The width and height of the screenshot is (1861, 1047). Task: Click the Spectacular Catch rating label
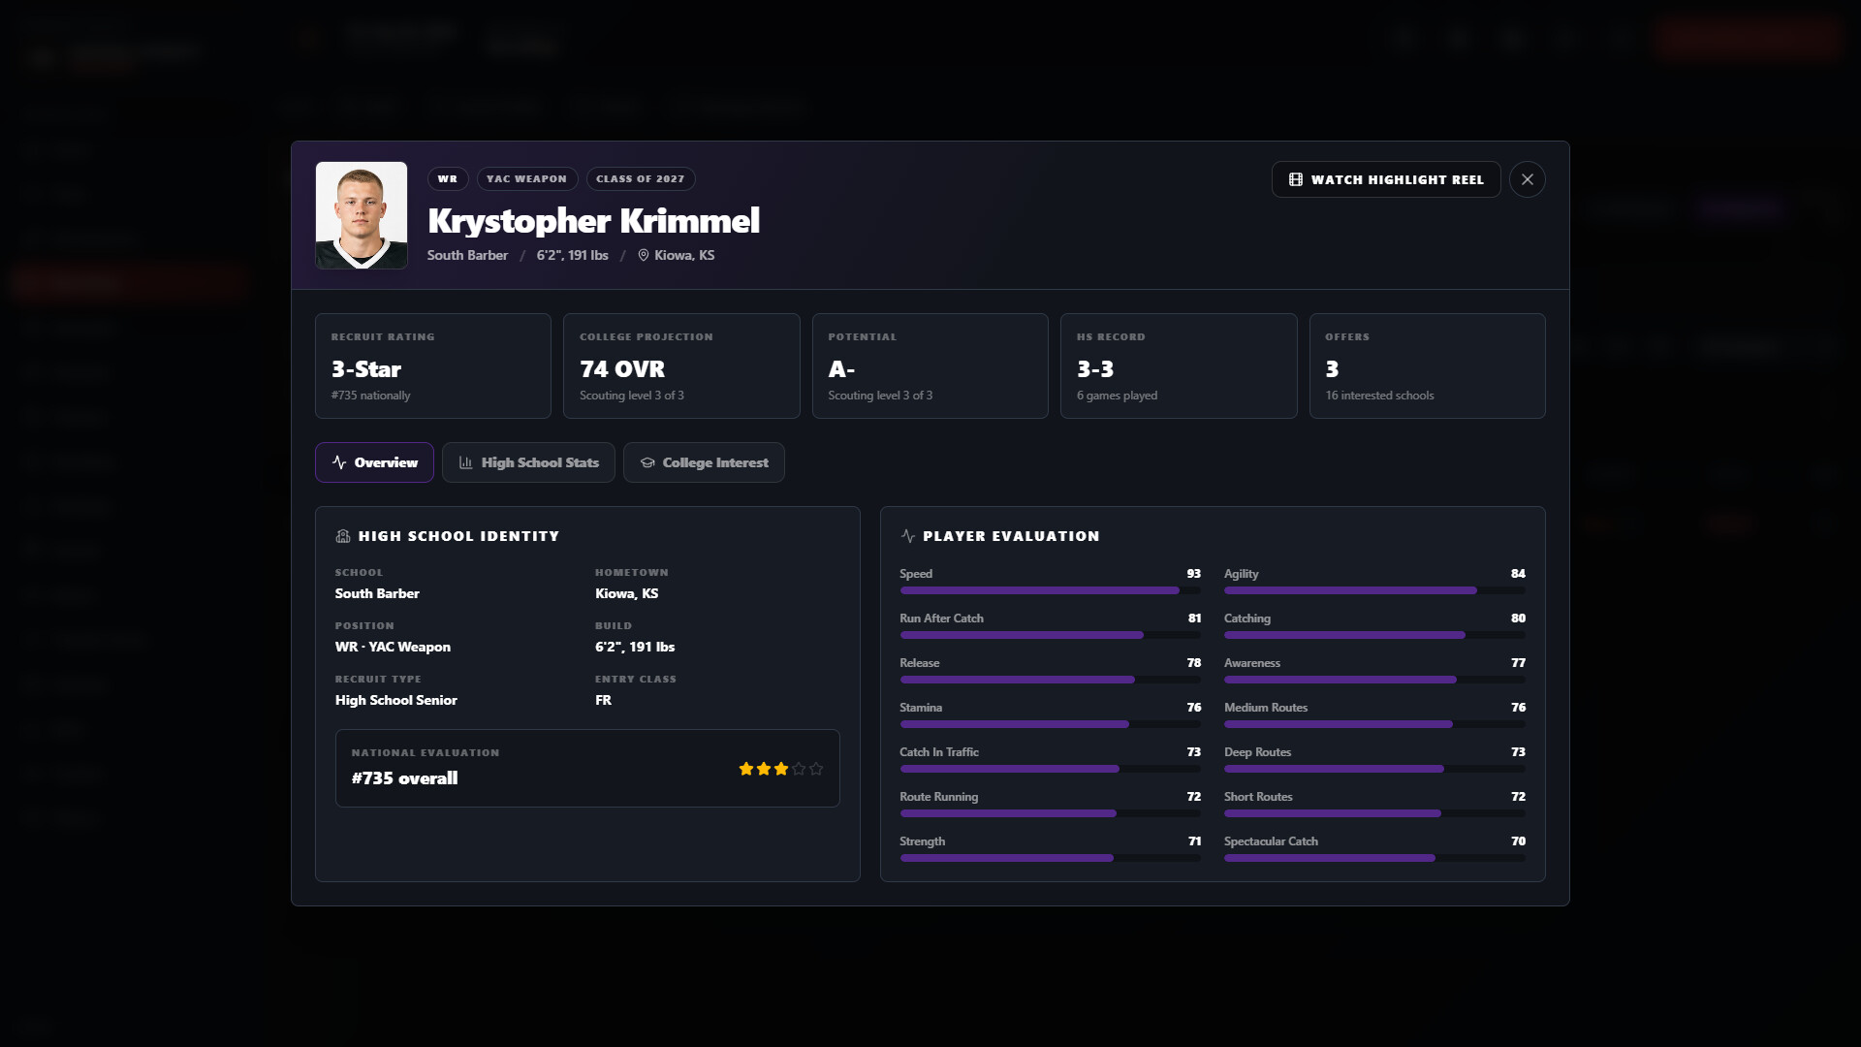click(1271, 841)
